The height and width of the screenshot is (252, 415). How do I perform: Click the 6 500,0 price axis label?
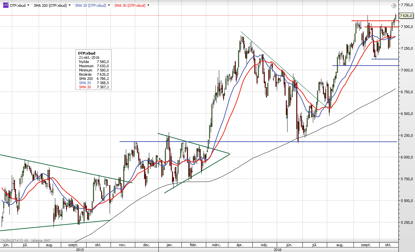pyautogui.click(x=407, y=114)
